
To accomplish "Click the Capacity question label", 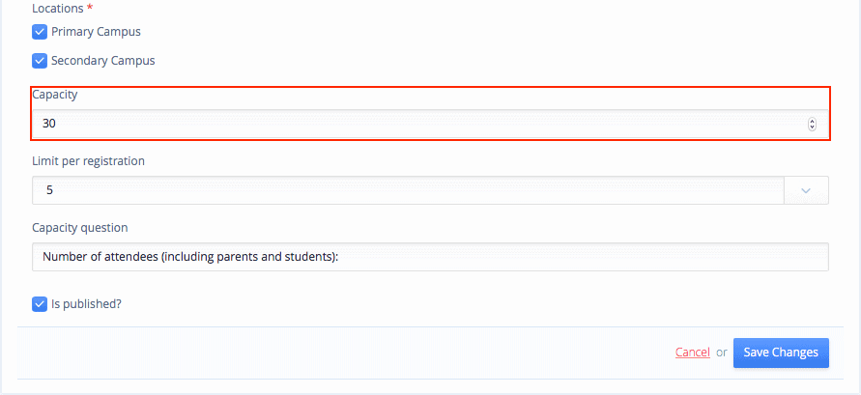I will tap(80, 228).
